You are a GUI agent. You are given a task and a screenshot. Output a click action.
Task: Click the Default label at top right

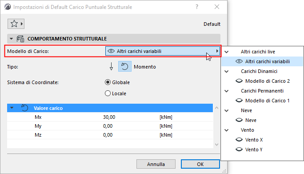coord(212,24)
